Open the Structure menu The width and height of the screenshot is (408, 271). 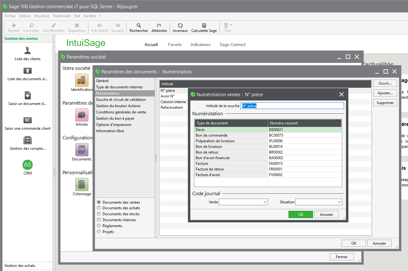[42, 16]
